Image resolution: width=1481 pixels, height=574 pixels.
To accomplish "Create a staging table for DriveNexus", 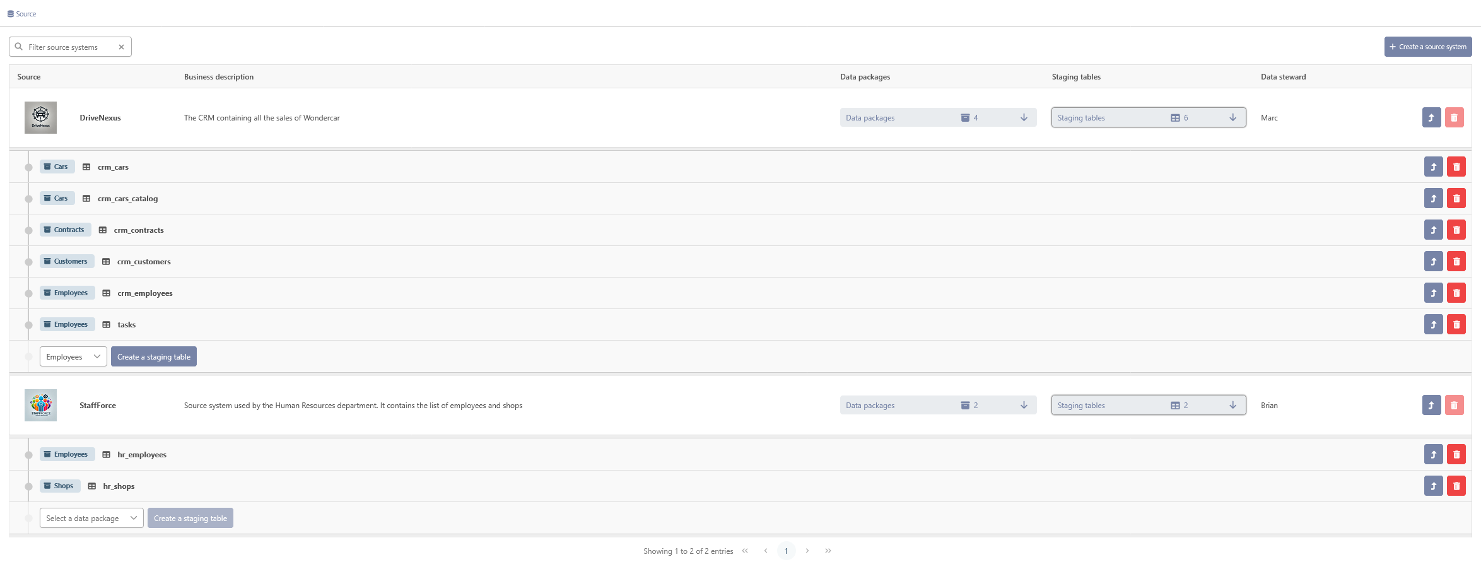I will tap(154, 356).
